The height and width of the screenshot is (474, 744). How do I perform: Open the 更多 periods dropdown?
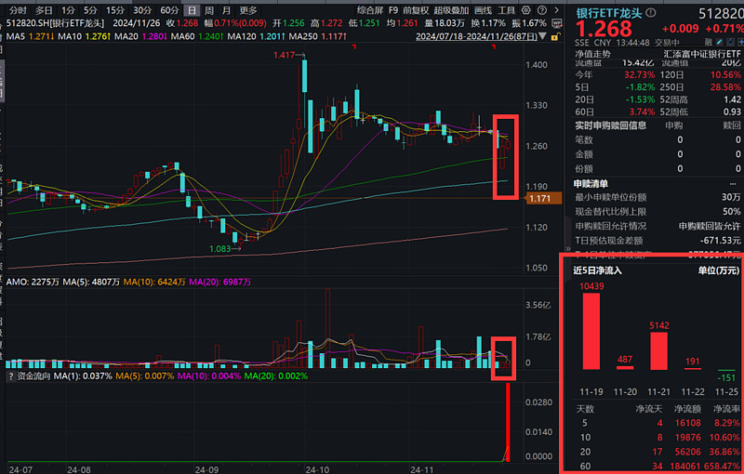pos(247,10)
